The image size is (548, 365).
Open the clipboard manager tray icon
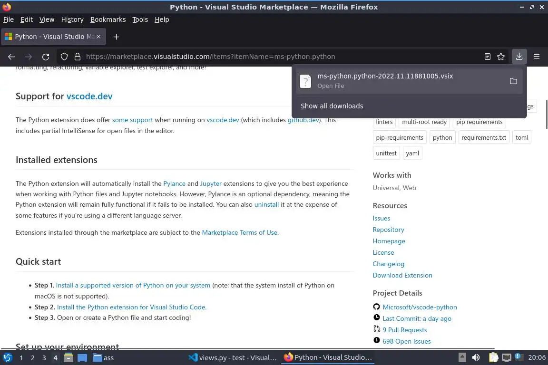click(x=493, y=357)
